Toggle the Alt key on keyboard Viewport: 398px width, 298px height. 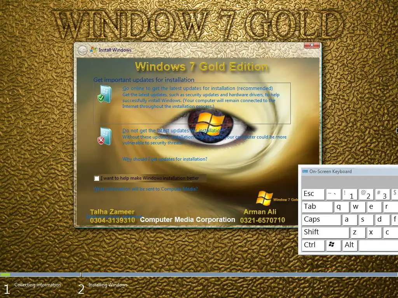(349, 245)
